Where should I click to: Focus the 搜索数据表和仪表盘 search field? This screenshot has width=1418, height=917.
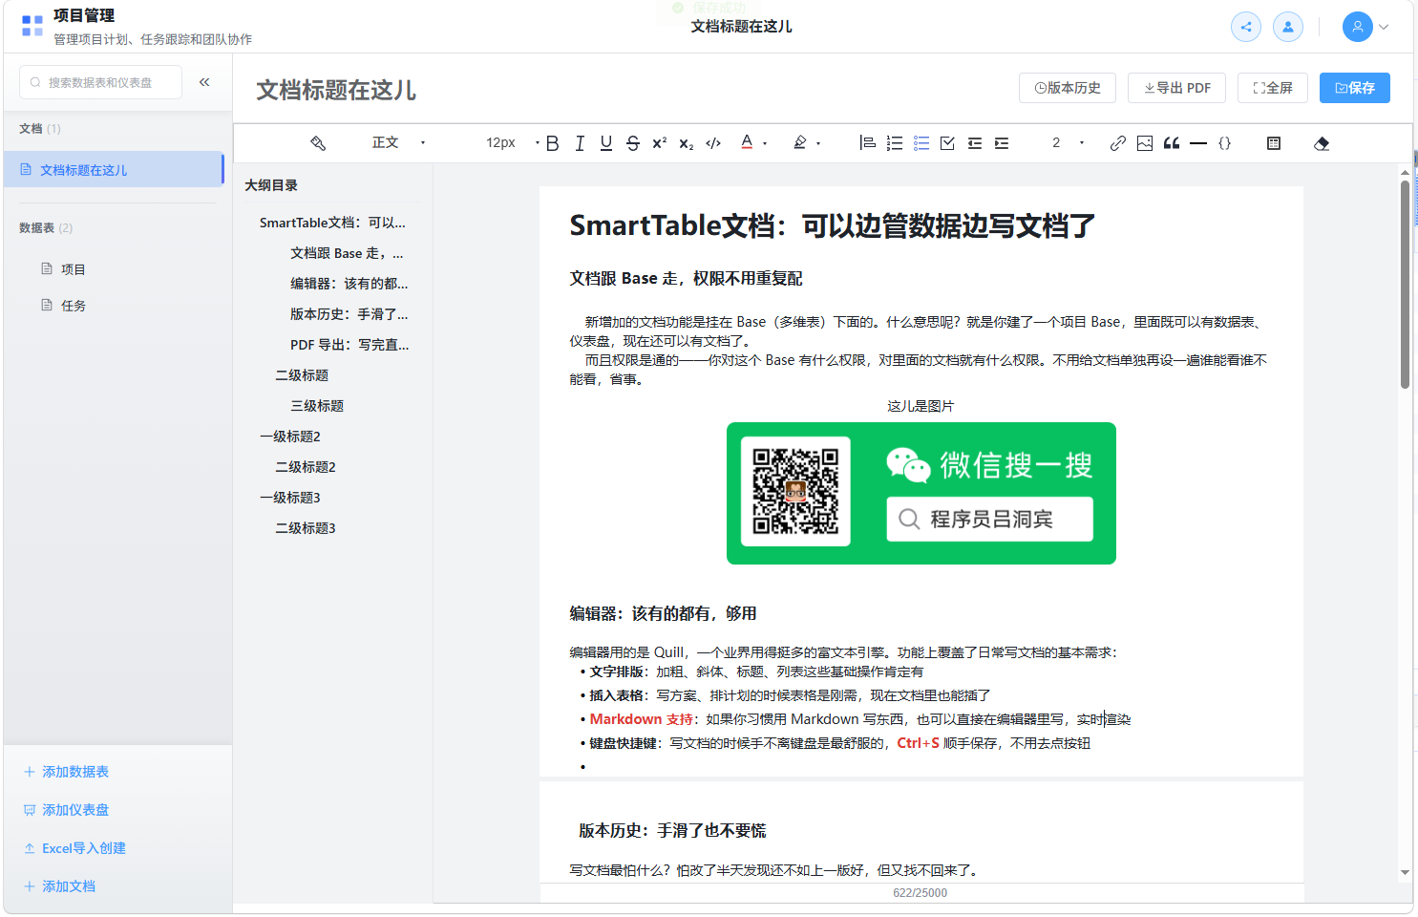(x=100, y=82)
